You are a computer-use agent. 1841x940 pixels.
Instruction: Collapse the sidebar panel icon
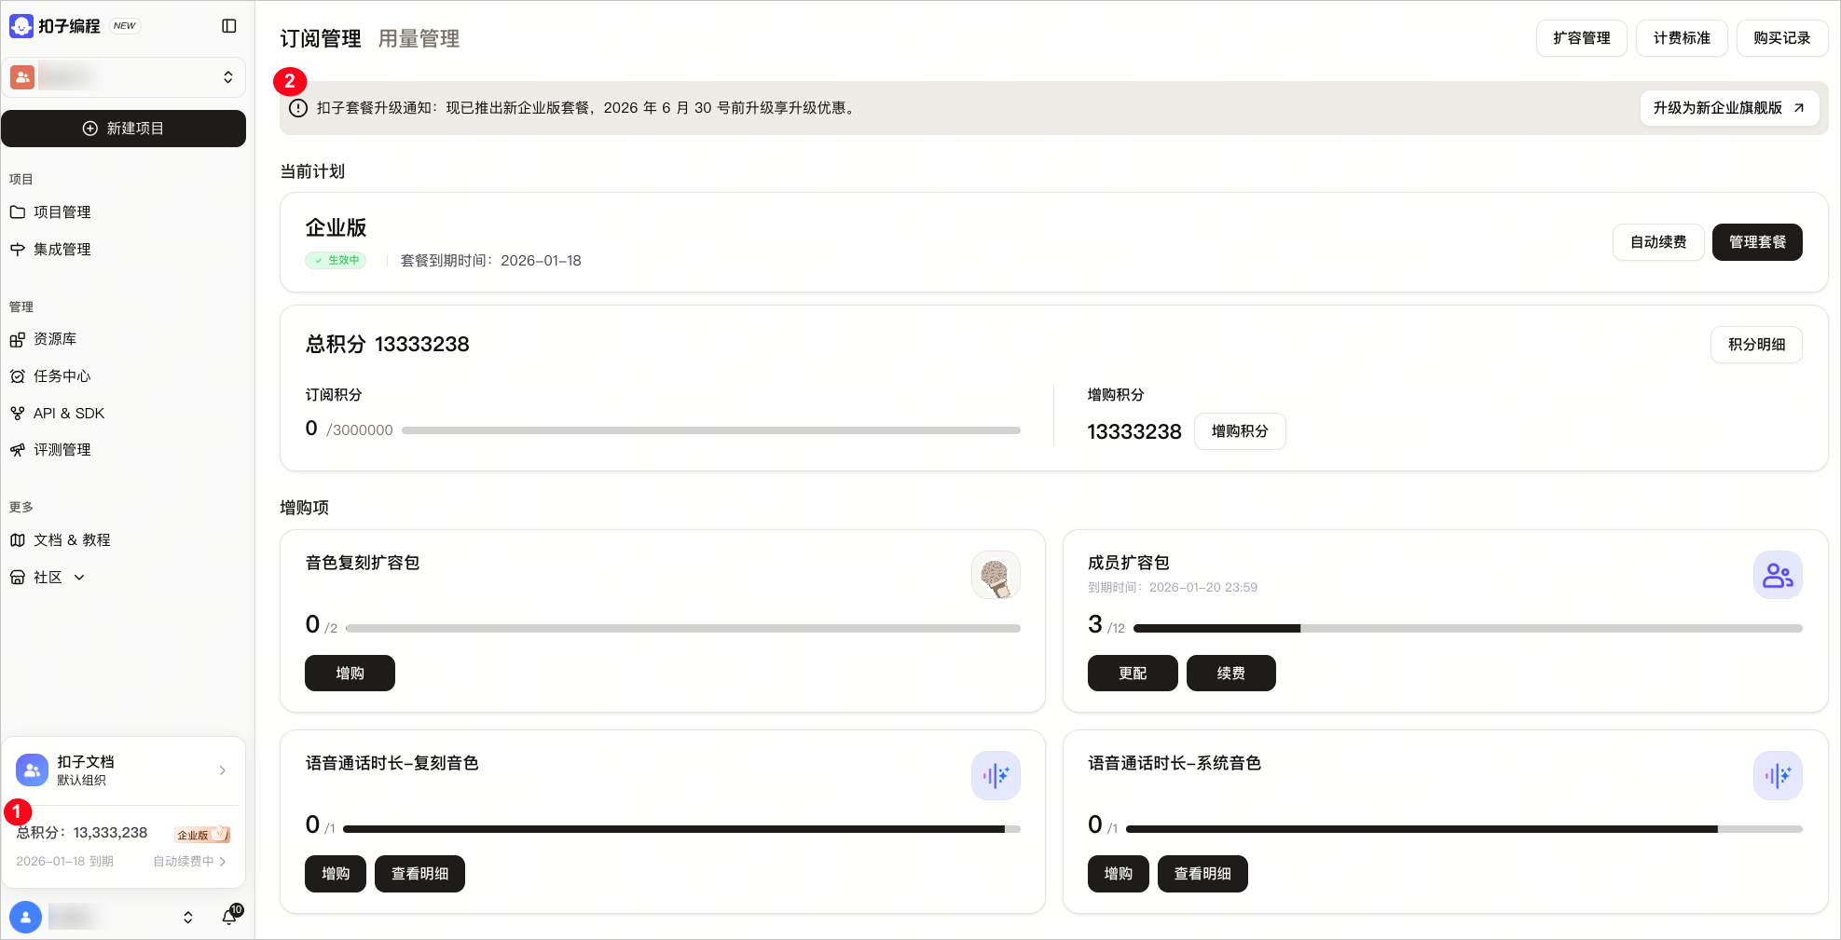point(229,26)
